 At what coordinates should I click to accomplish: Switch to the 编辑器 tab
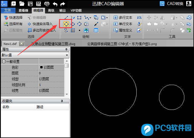point(38,10)
